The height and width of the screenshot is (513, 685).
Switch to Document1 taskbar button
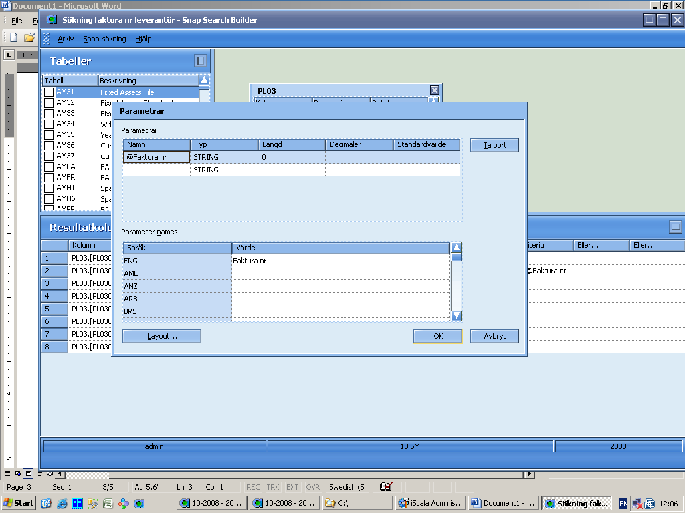504,503
